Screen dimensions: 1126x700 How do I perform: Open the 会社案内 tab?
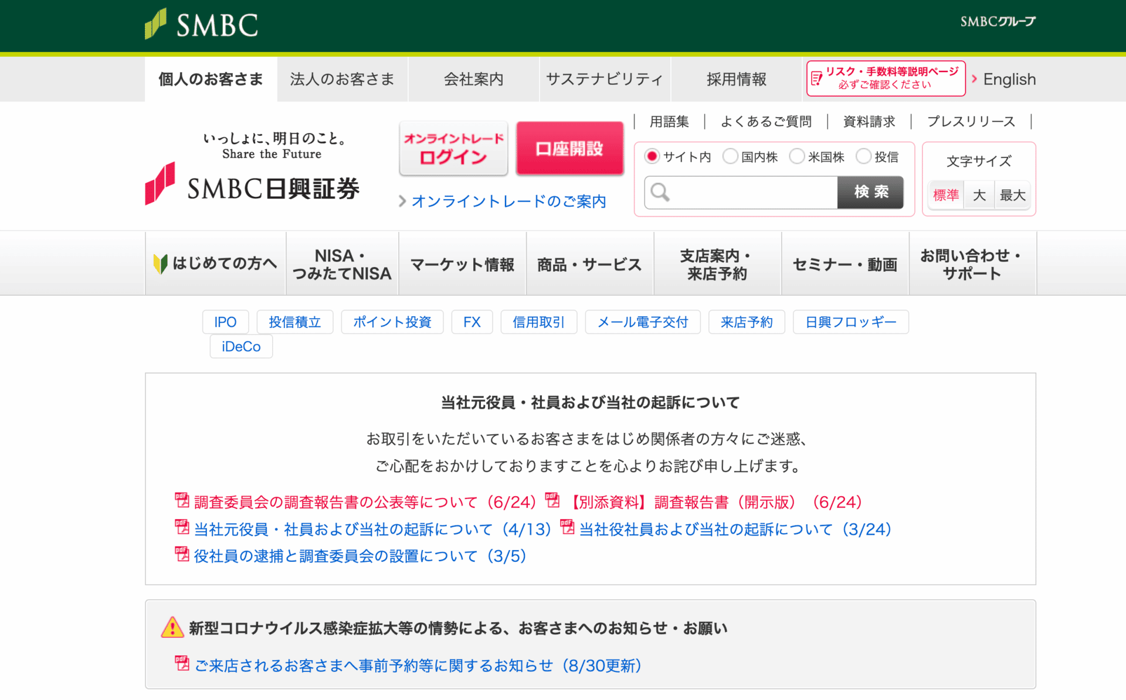474,79
